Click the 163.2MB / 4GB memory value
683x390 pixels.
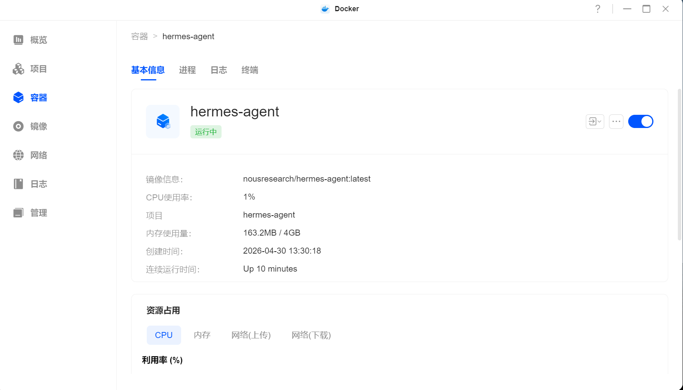coord(272,233)
